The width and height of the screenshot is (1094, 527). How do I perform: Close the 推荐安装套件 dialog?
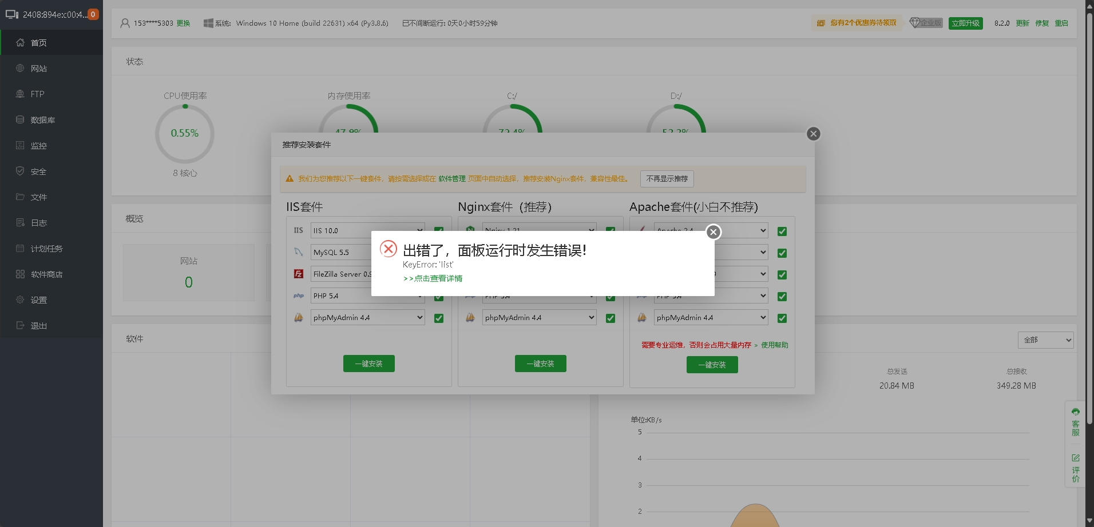click(x=813, y=134)
